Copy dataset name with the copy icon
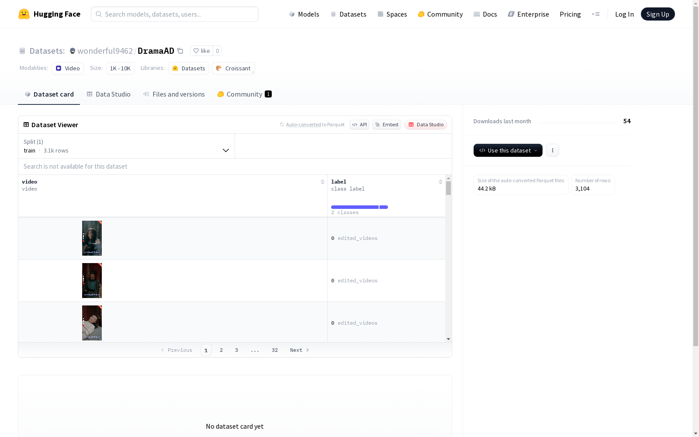Viewport: 699px width, 437px height. [180, 51]
